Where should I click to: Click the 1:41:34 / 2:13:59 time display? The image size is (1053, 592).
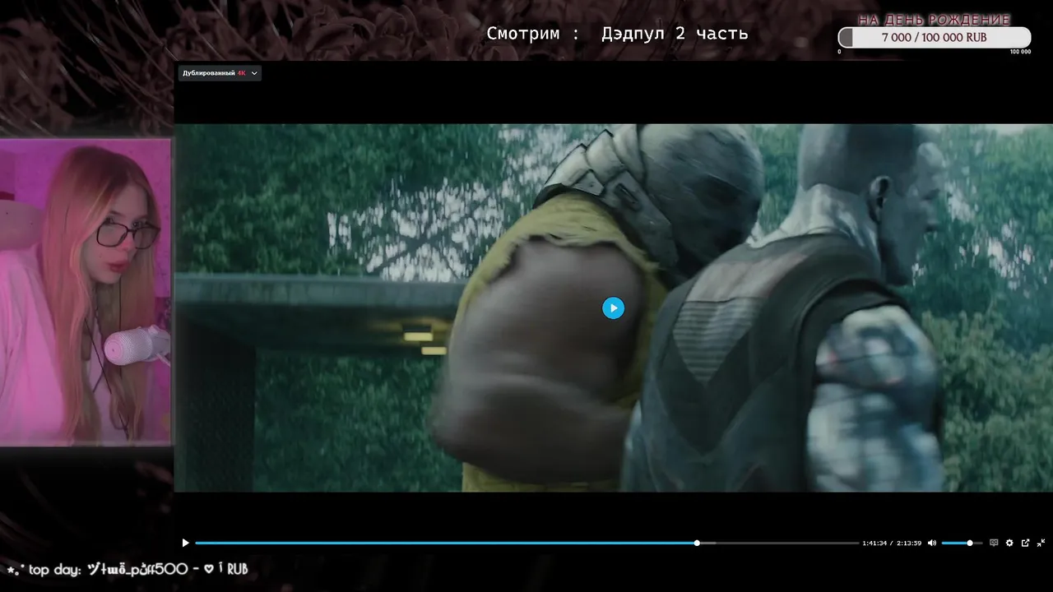[891, 543]
